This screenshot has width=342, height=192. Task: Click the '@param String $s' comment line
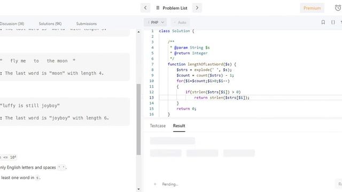tap(190, 47)
